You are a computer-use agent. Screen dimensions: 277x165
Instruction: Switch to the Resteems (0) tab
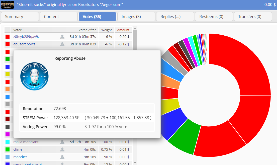tap(214, 17)
